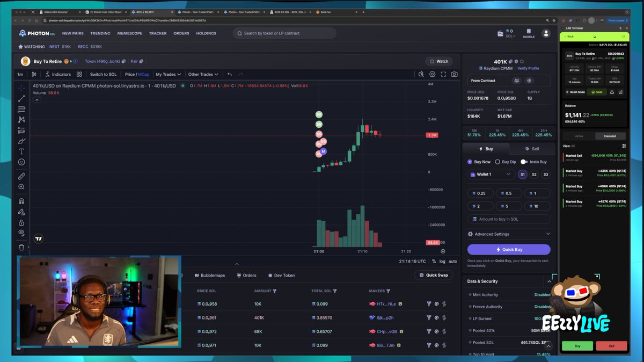Select the ruler measure tool
This screenshot has height=362, width=644.
pyautogui.click(x=21, y=176)
